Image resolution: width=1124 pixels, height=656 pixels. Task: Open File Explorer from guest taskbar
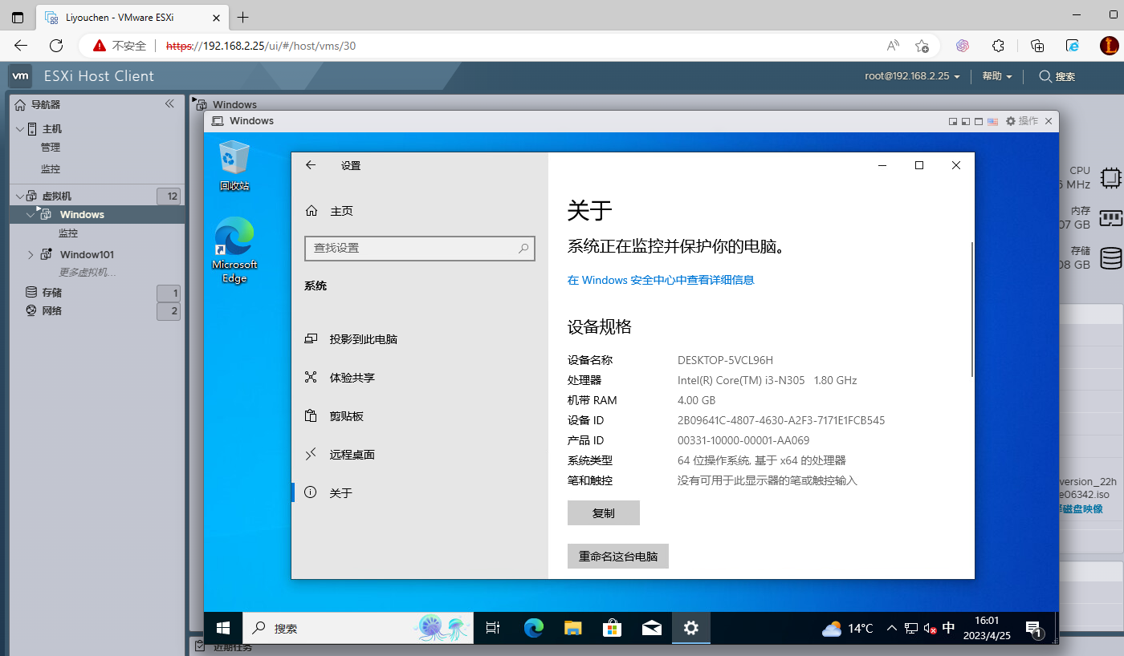(572, 628)
